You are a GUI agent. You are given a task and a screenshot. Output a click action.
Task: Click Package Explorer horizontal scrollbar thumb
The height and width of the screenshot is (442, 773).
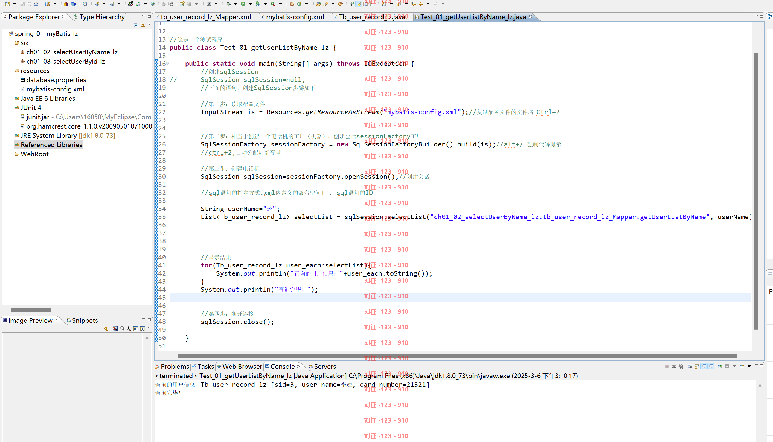click(x=31, y=310)
